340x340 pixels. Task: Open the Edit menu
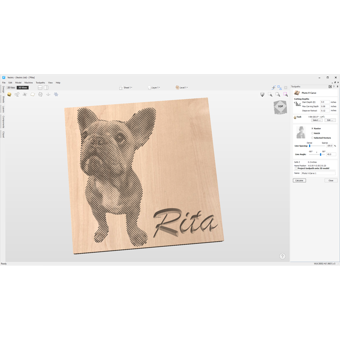(10, 83)
